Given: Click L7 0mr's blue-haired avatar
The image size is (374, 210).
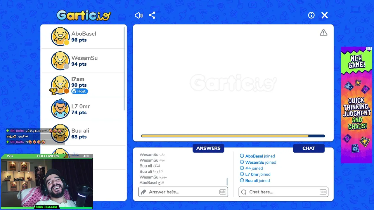Looking at the screenshot, I should (60, 109).
